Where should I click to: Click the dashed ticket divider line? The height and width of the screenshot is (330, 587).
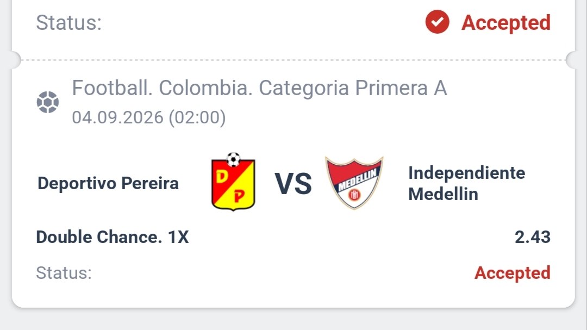pos(293,60)
